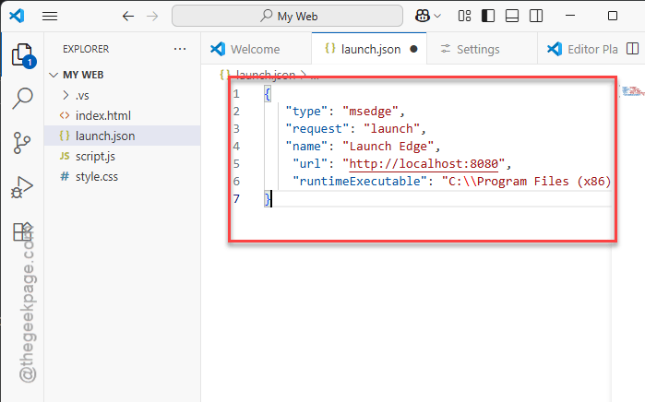Open the Source Control view
645x402 pixels.
click(21, 143)
